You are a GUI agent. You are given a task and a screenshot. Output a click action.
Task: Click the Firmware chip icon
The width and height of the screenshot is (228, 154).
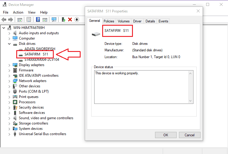coord(15,70)
